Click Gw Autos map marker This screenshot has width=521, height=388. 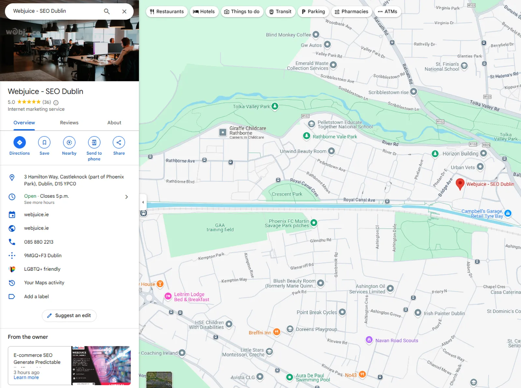pos(328,44)
